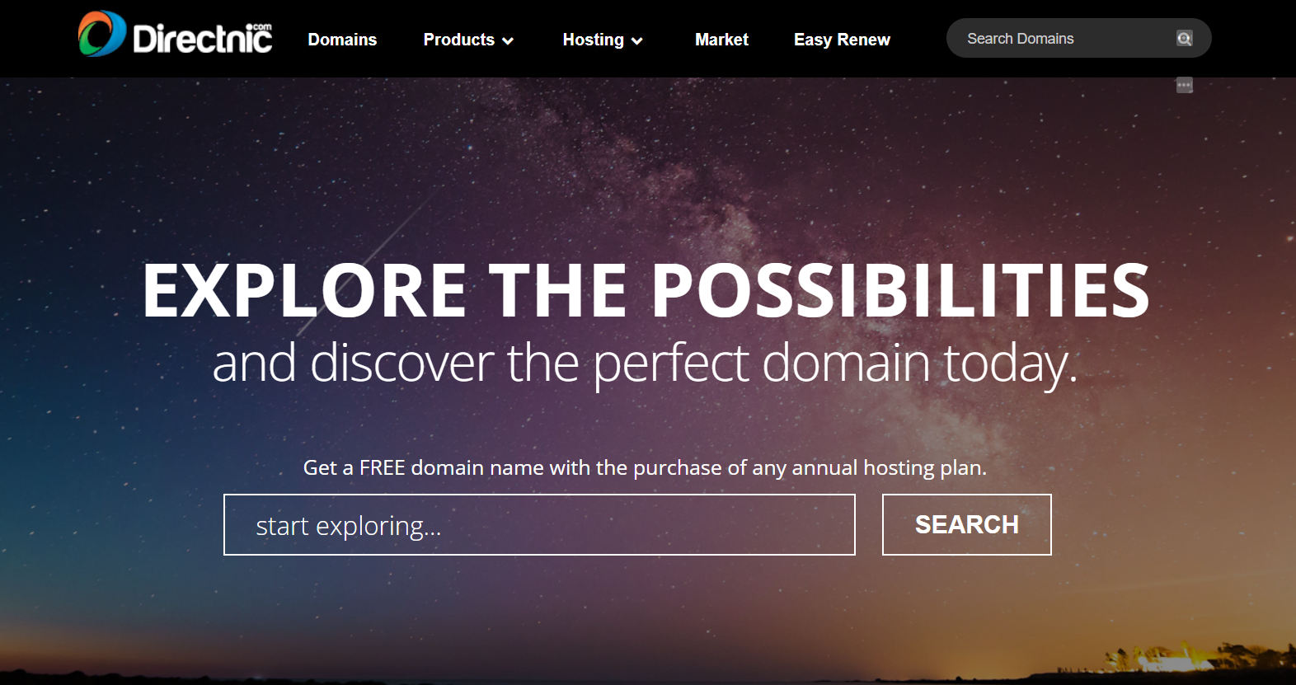This screenshot has height=685, width=1296.
Task: Expand the Hosting dropdown chevron
Action: (636, 40)
